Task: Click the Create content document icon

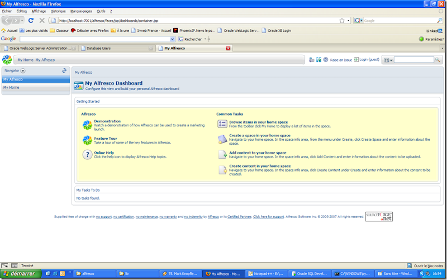Action: [x=222, y=170]
